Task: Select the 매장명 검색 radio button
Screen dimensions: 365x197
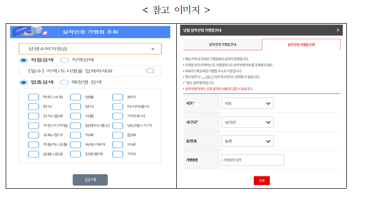Action: tap(64, 82)
